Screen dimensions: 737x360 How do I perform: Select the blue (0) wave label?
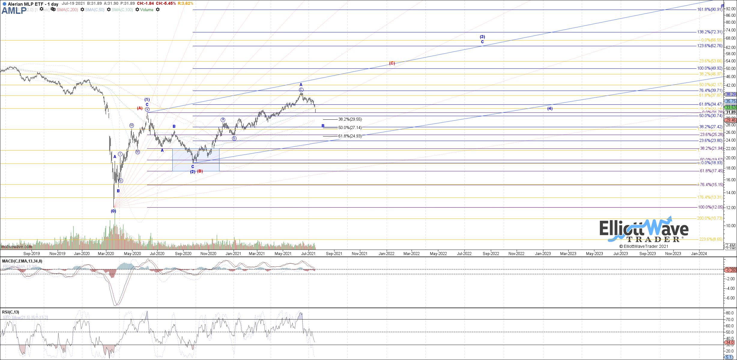(x=113, y=211)
